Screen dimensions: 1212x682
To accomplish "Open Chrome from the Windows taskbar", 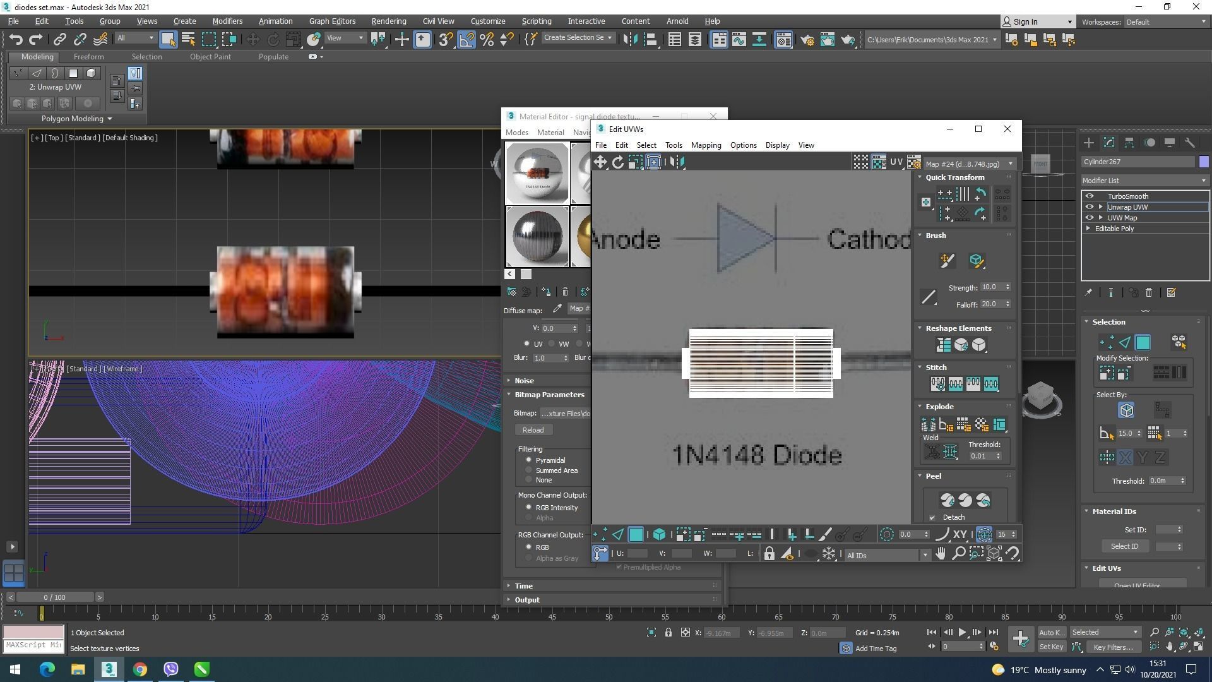I will 140,669.
